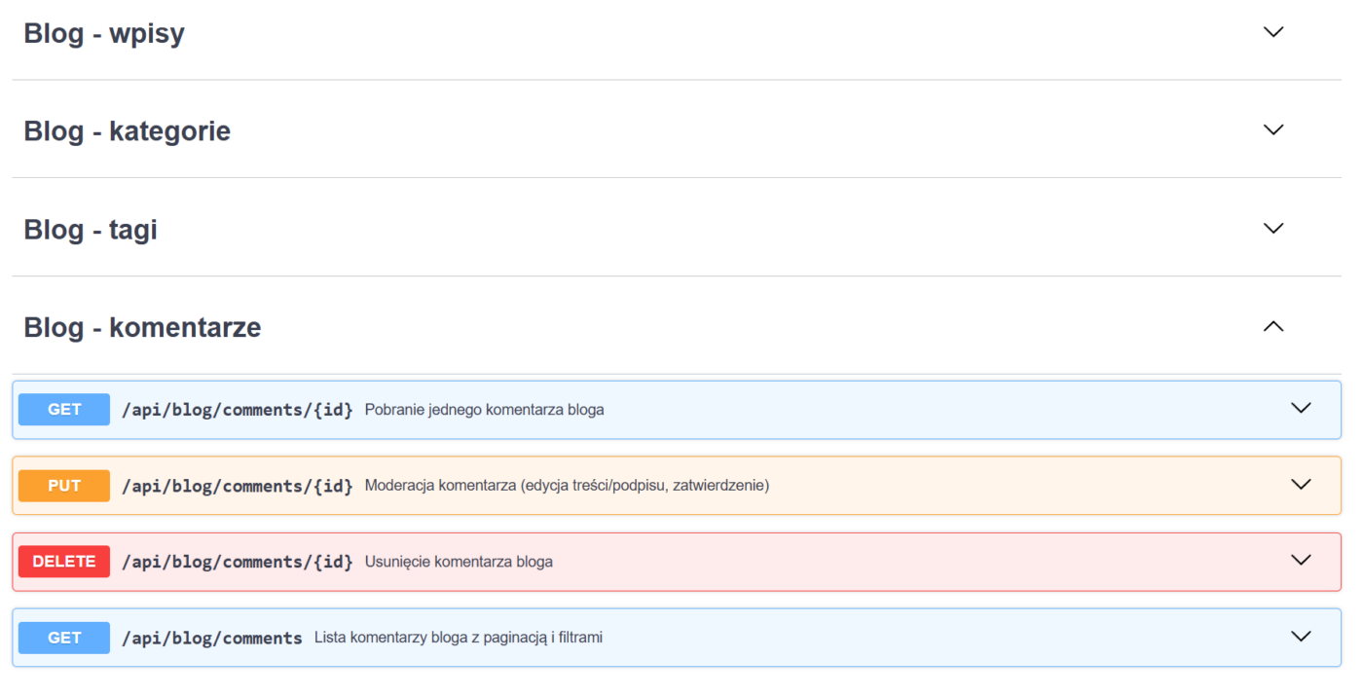The image size is (1363, 696).
Task: Click the /api/blog/comments path in list row
Action: (x=212, y=639)
